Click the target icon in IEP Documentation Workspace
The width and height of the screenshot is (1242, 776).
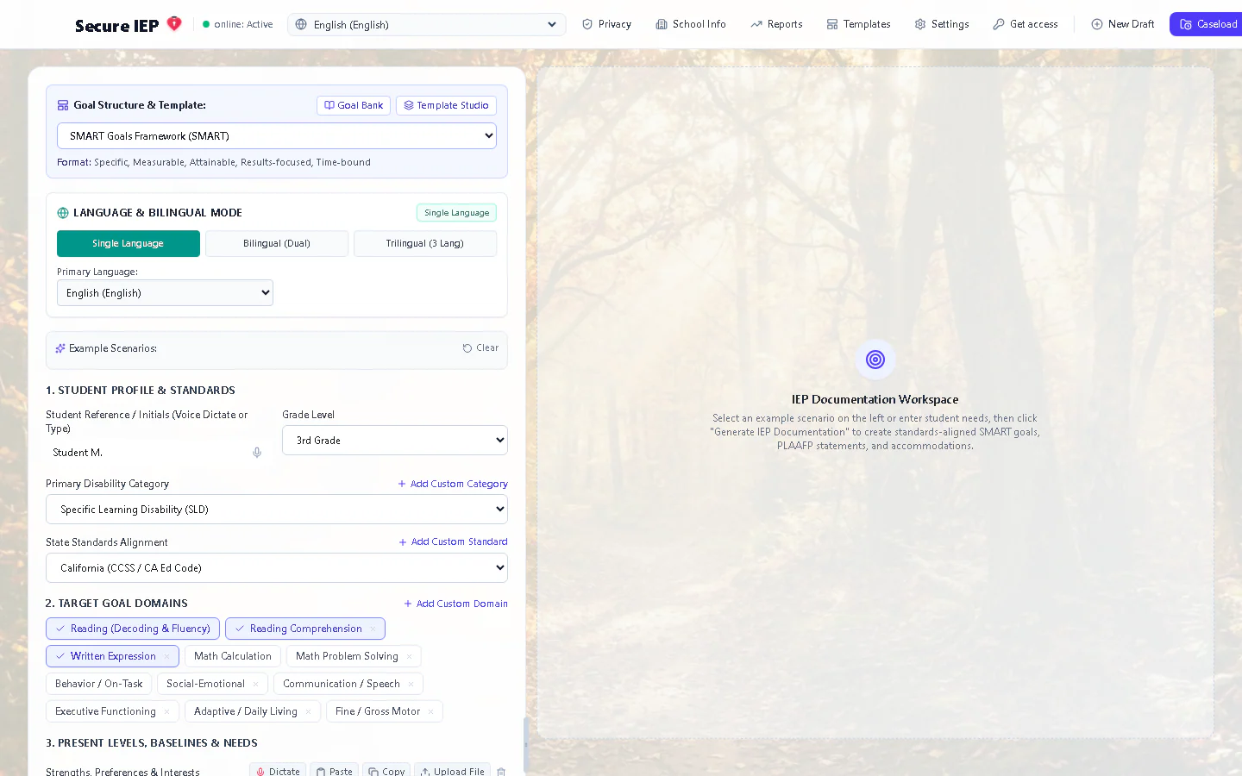875,360
